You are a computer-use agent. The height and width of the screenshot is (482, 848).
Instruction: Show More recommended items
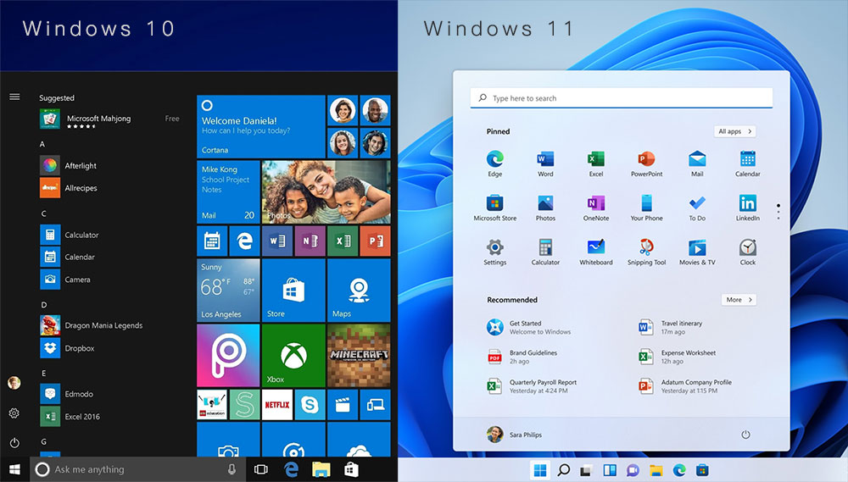coord(739,299)
